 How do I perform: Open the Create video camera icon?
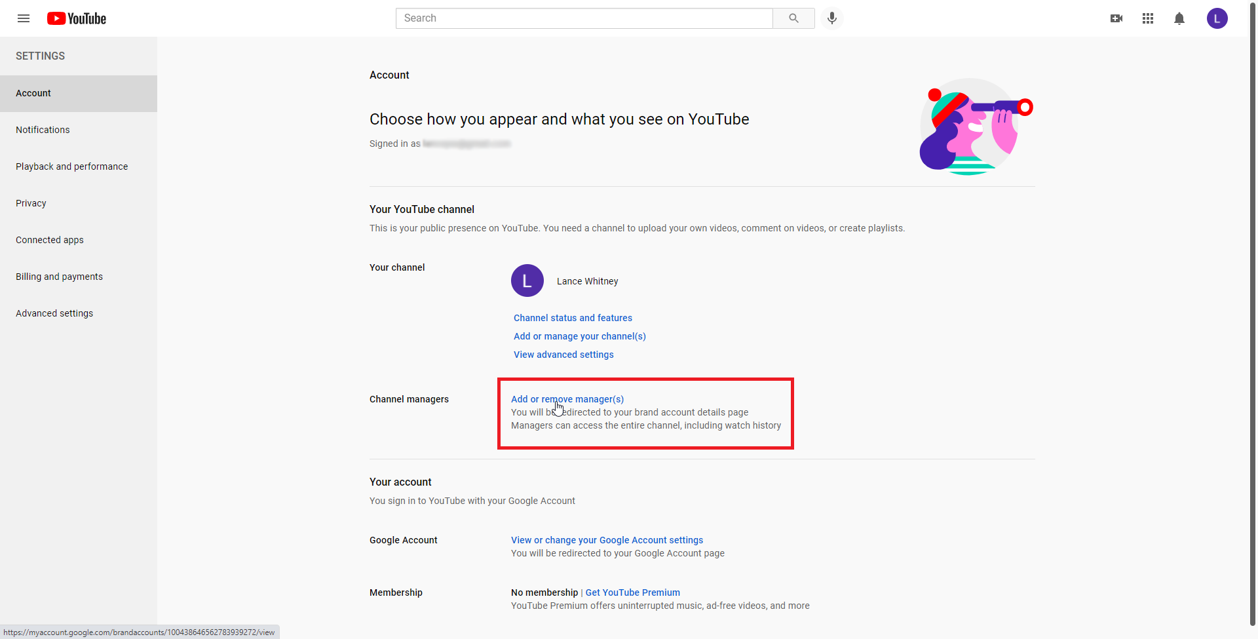coord(1116,18)
